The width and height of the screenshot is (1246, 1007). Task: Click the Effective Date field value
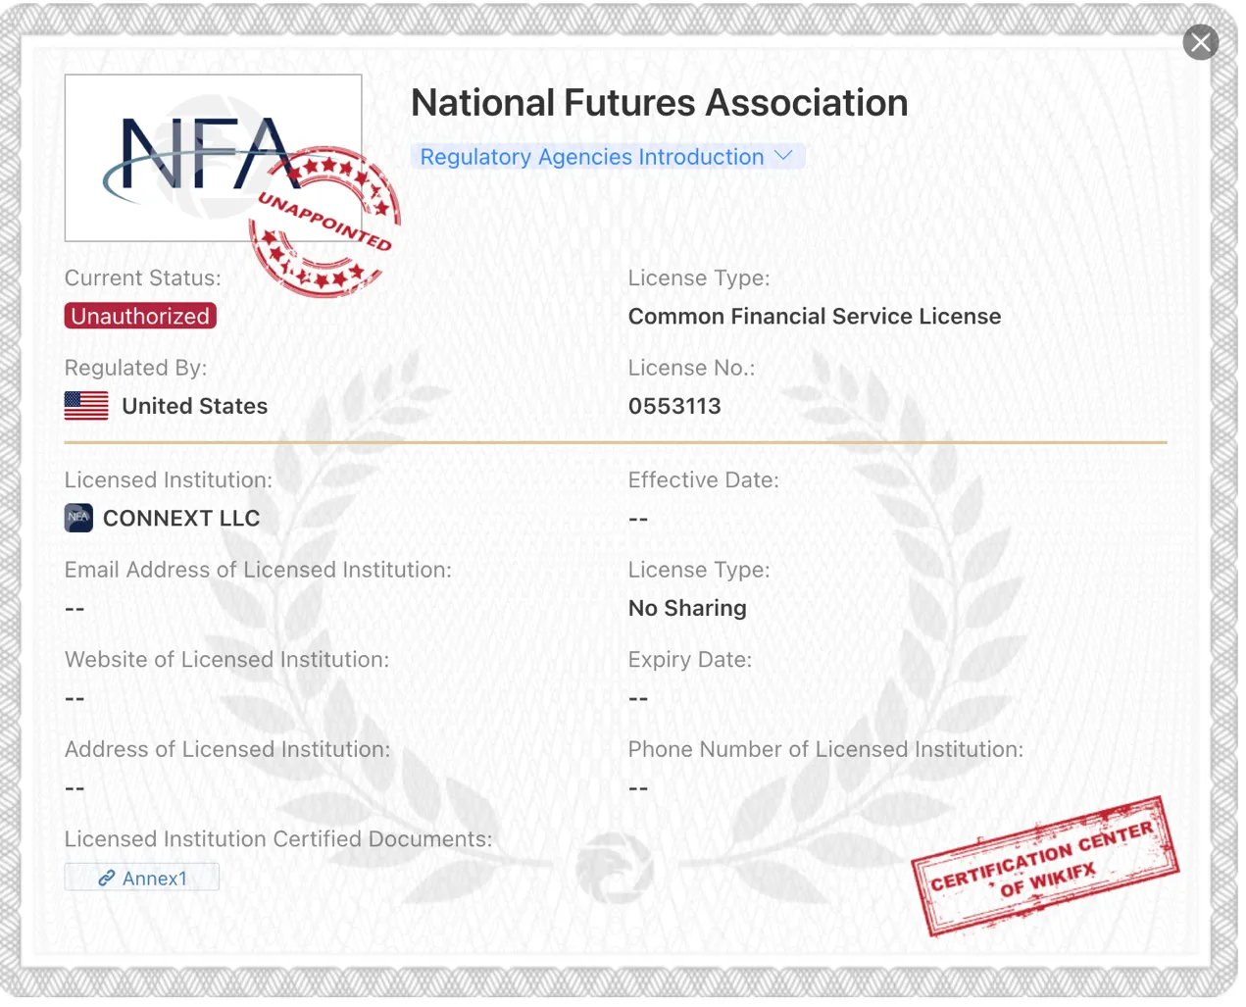point(638,519)
